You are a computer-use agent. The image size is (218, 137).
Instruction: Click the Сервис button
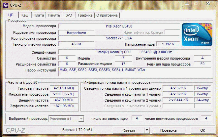click(129, 130)
